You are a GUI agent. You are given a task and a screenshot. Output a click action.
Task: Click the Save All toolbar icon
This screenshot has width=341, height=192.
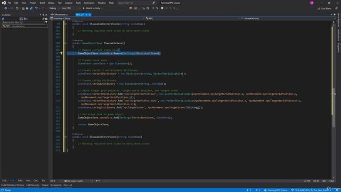pyautogui.click(x=31, y=9)
